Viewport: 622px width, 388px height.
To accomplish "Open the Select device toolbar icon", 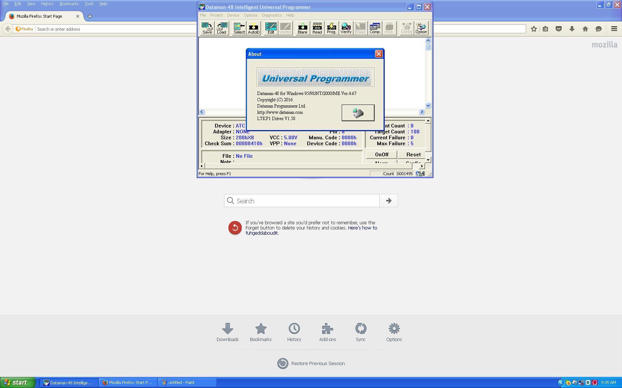I will point(239,28).
